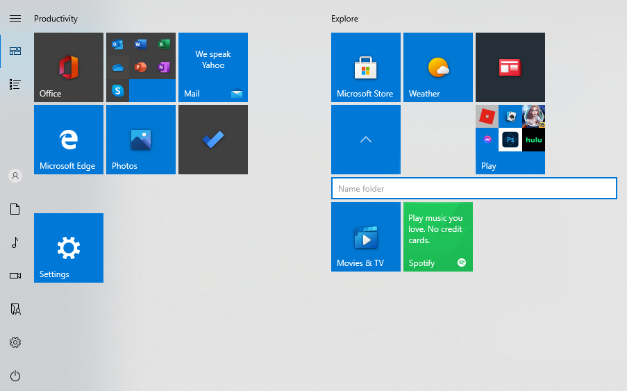This screenshot has width=627, height=391.
Task: Switch to the Pinned tiles view
Action: click(15, 51)
